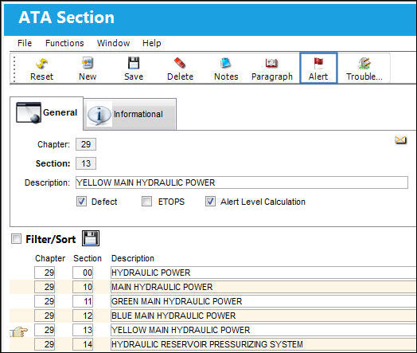Select YELLOW MAIN HYDRAULIC POWER list row
The image size is (417, 353).
point(263,330)
